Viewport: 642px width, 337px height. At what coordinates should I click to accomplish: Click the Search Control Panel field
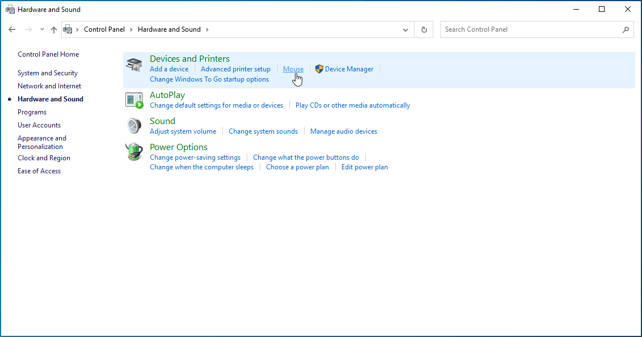(530, 29)
